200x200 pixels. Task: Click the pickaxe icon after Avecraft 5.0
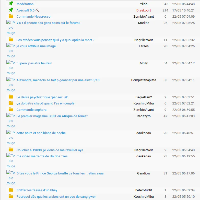[x=37, y=10]
